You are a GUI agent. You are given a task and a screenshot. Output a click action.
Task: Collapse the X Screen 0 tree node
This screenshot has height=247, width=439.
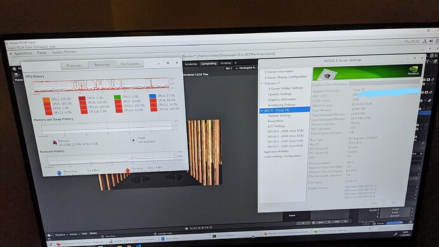(x=262, y=83)
